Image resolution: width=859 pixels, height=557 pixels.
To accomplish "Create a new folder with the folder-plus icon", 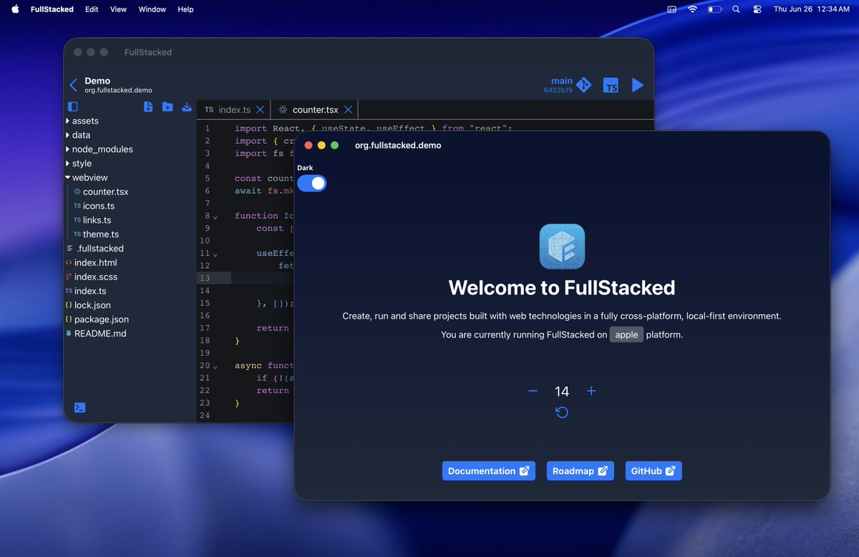I will [168, 107].
